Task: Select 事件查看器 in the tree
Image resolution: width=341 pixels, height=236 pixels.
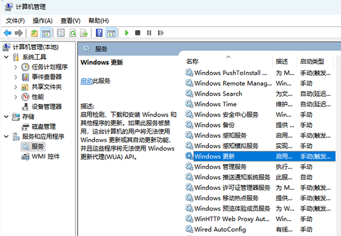Action: coord(47,77)
